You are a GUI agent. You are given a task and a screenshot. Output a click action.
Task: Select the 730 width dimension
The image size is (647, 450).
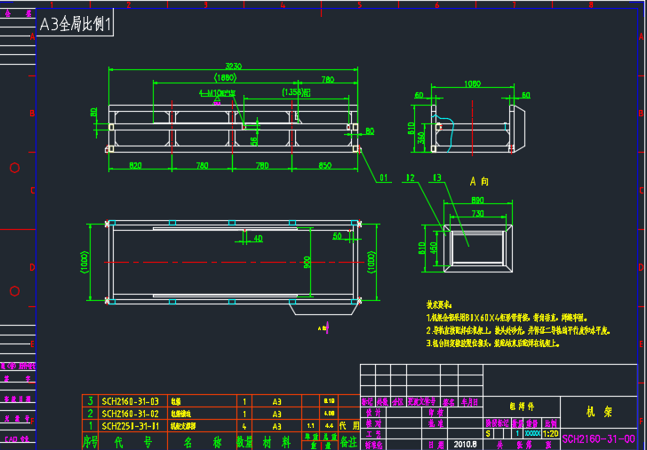477,213
